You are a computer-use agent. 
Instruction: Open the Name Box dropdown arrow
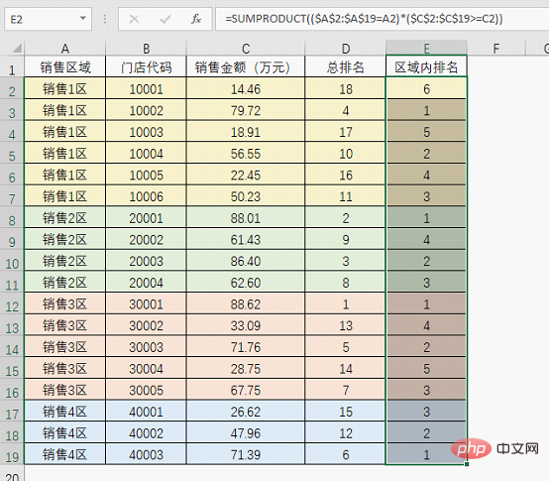pyautogui.click(x=83, y=18)
